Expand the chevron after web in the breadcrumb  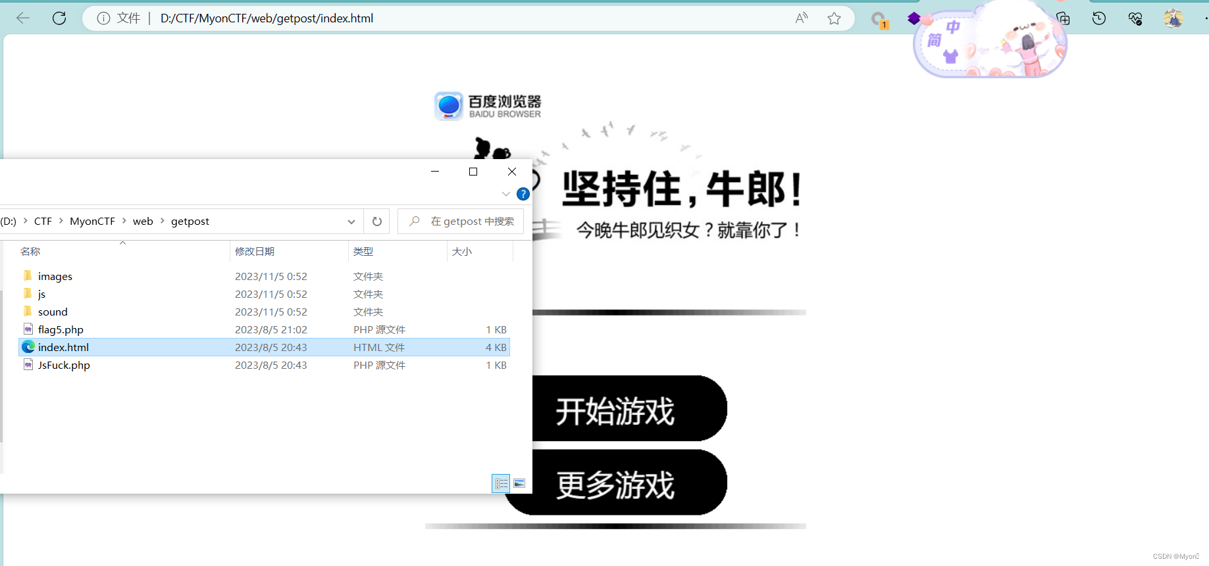click(x=162, y=221)
